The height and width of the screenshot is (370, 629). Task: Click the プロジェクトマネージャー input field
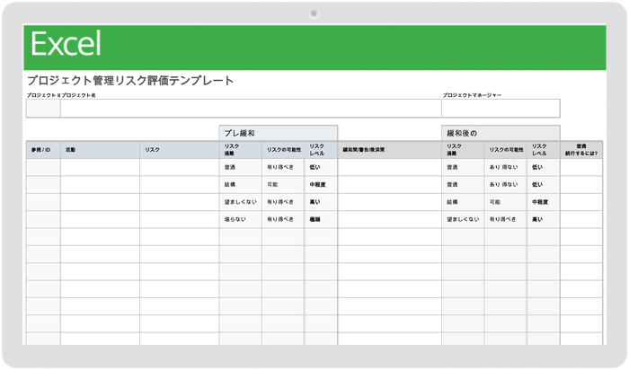click(501, 109)
